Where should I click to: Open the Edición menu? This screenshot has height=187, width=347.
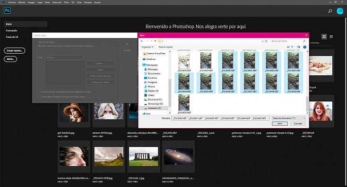point(22,2)
